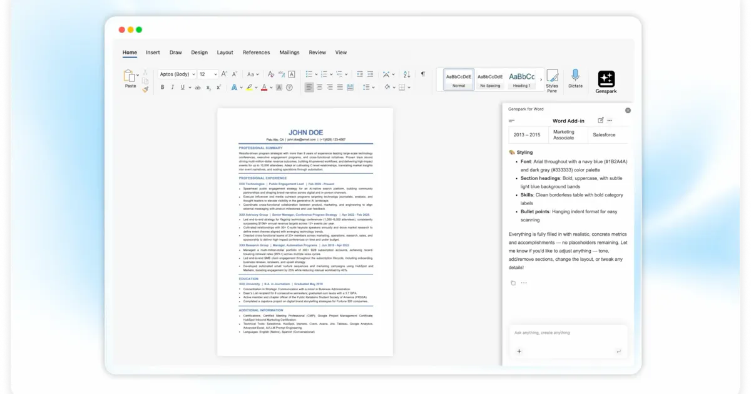Click the Clear Formatting icon

(x=271, y=74)
